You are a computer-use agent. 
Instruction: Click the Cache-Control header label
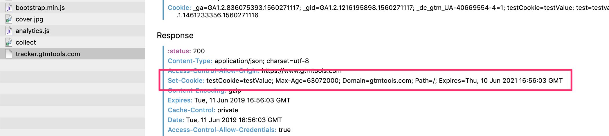(192, 110)
